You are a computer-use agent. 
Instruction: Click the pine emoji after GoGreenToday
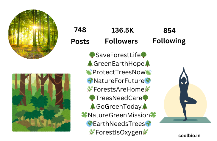(x=145, y=106)
